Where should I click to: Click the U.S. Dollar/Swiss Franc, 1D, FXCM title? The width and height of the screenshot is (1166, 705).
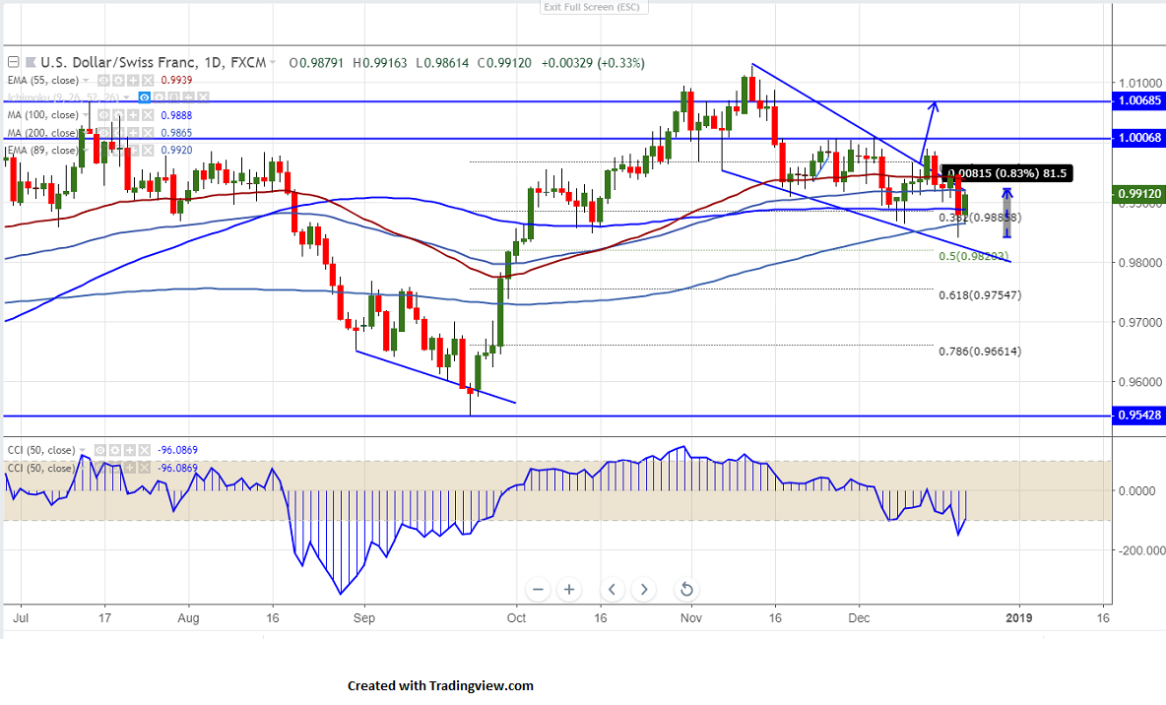[154, 62]
